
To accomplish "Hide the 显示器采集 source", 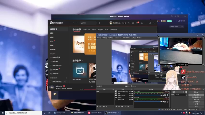I will [130, 100].
